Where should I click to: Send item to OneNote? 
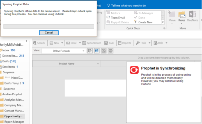(192, 16)
